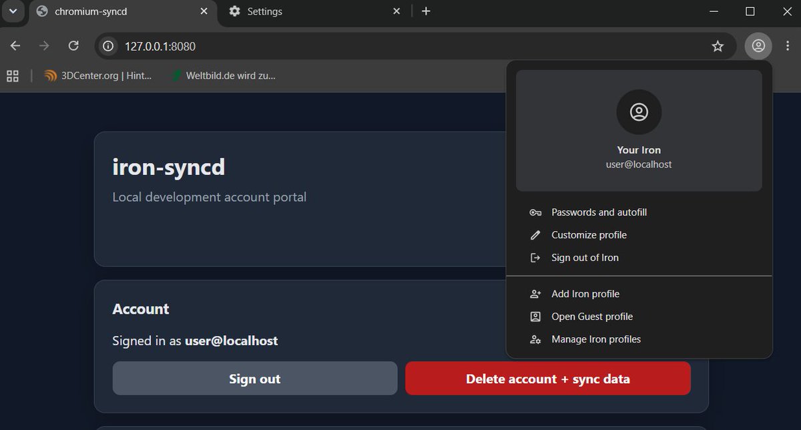Open the apps grid in bookmarks bar
Viewport: 801px width, 430px height.
(x=13, y=76)
